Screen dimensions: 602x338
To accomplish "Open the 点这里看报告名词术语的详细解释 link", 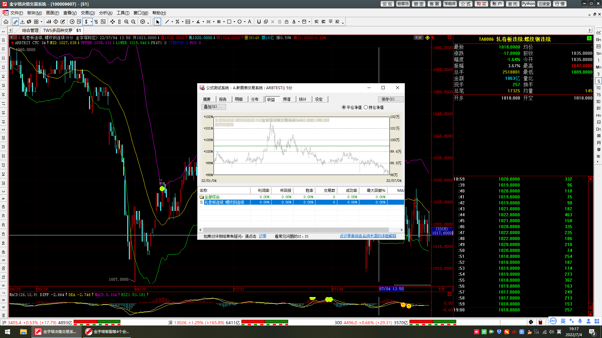I will [368, 236].
